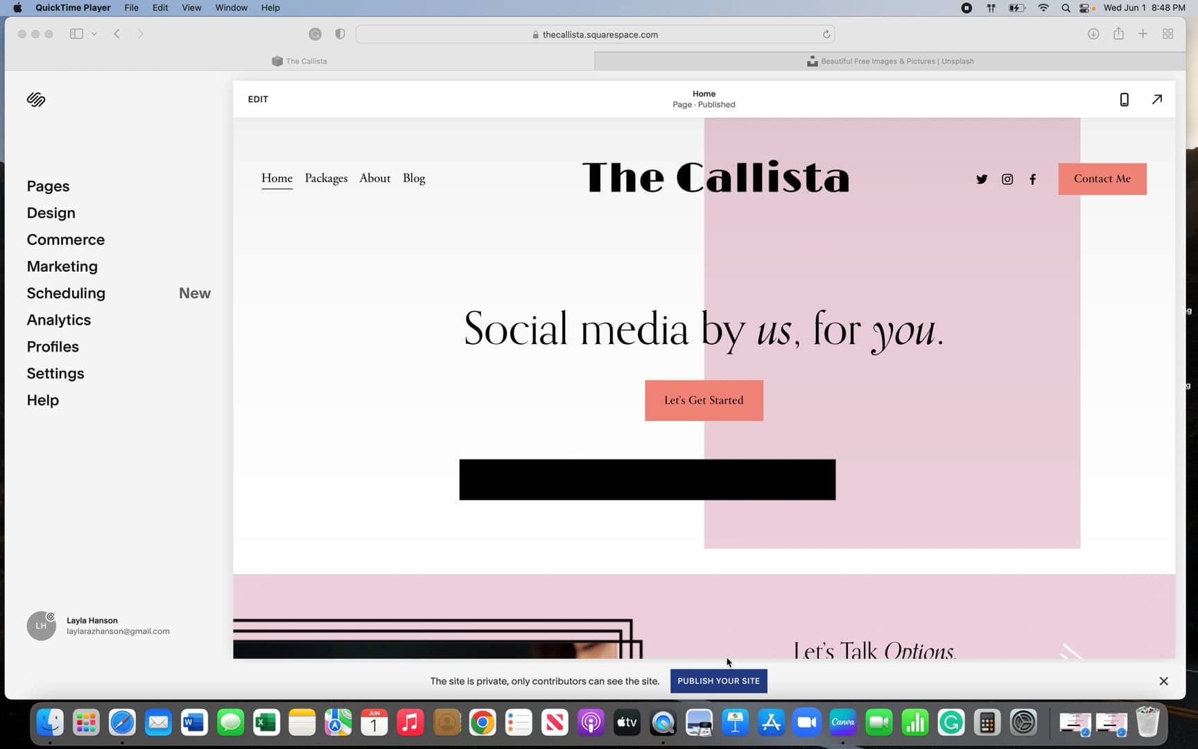This screenshot has height=749, width=1198.
Task: Select the Twitter icon in the site header
Action: click(x=982, y=179)
